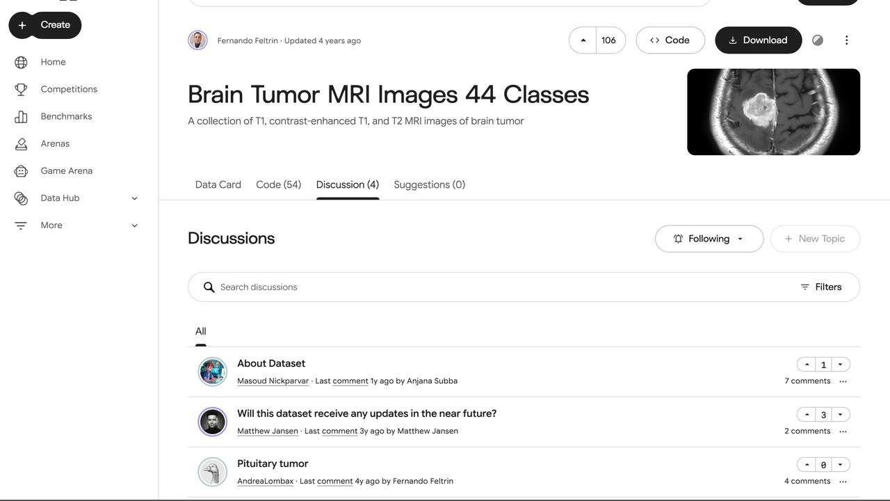Open the Following notifications dropdown
The image size is (890, 501).
tap(709, 239)
